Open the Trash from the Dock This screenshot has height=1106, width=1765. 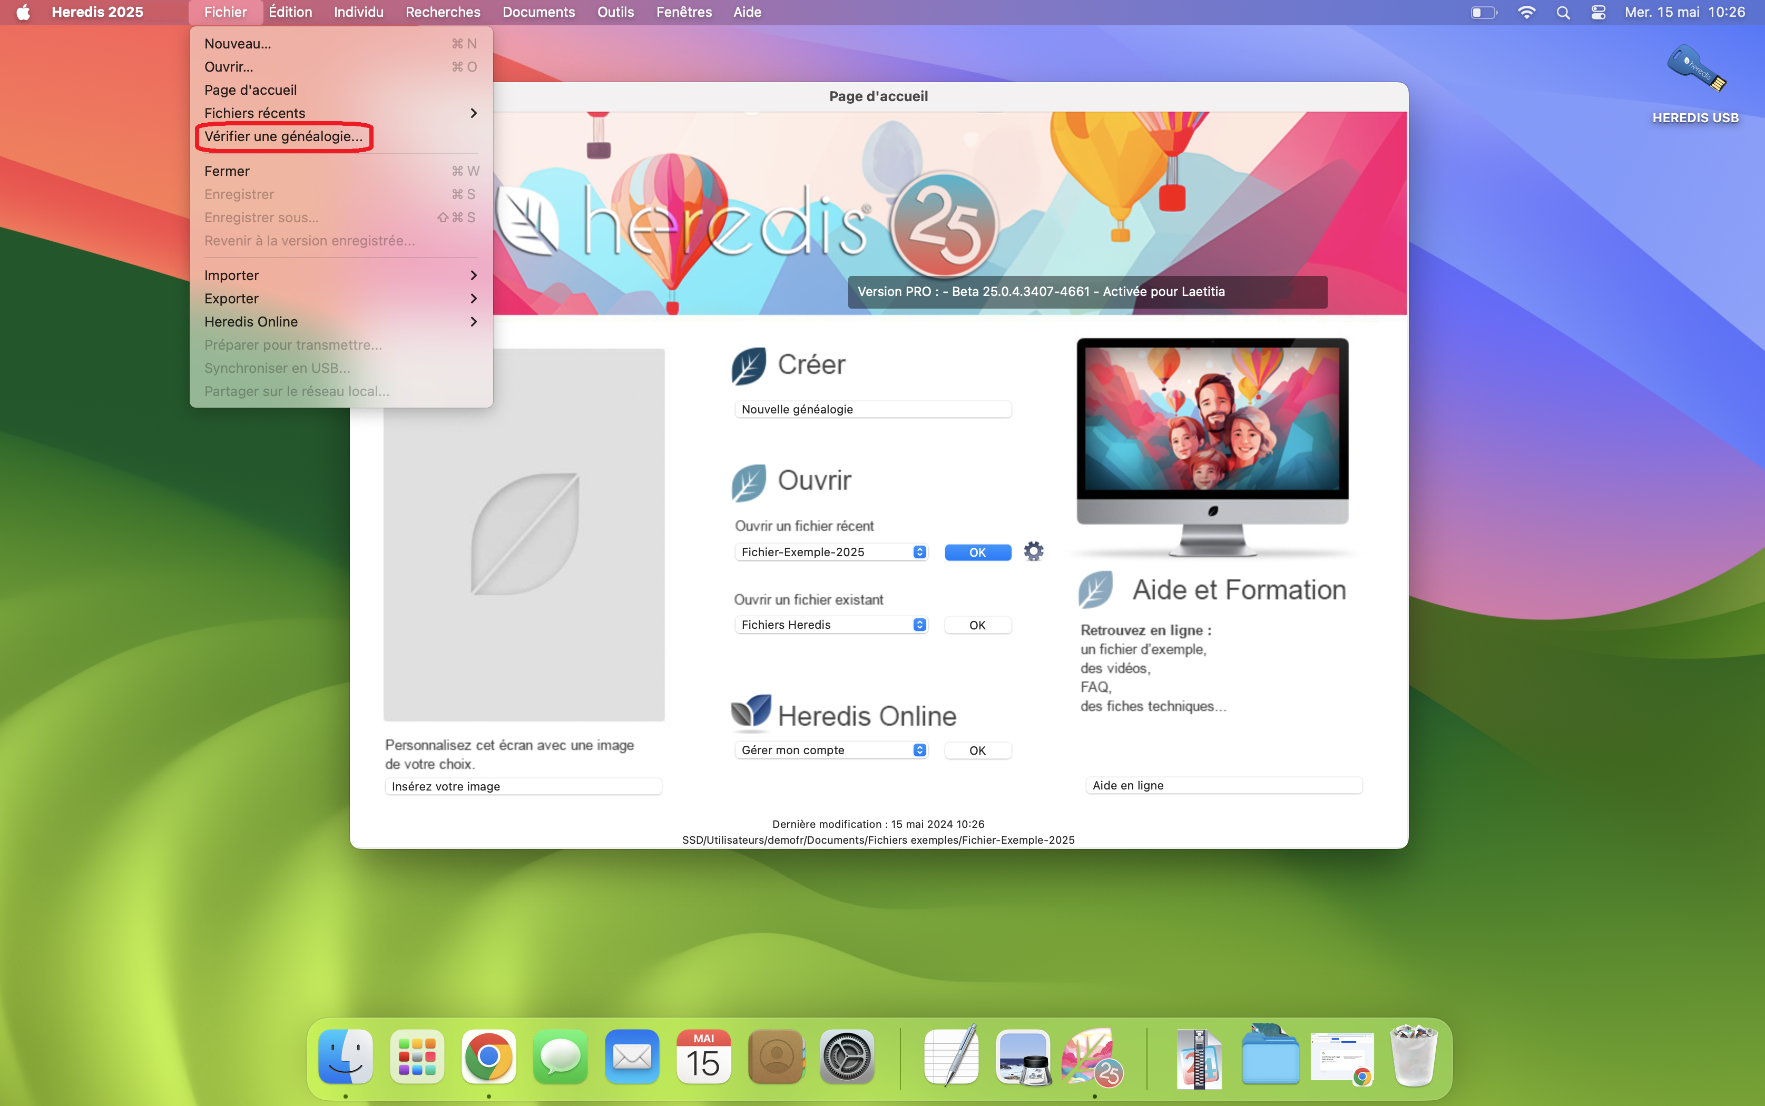pyautogui.click(x=1414, y=1056)
